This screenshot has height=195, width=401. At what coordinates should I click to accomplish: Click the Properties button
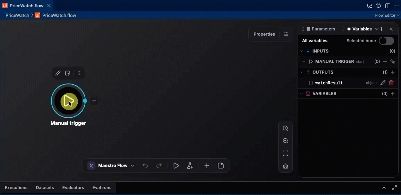pos(264,34)
